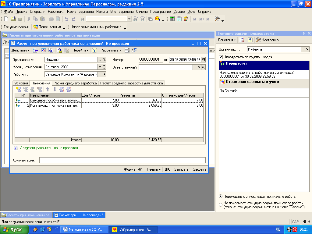Viewport: 312px width, 234px height.
Task: Select the Выходное пособие при увольн... row
Action: pyautogui.click(x=109, y=100)
